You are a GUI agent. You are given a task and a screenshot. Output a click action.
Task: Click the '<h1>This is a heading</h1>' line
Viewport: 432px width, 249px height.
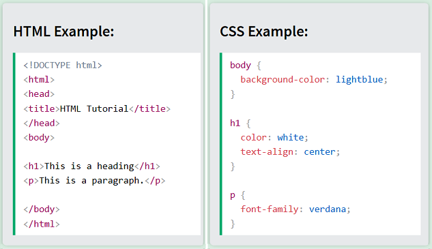click(x=91, y=166)
